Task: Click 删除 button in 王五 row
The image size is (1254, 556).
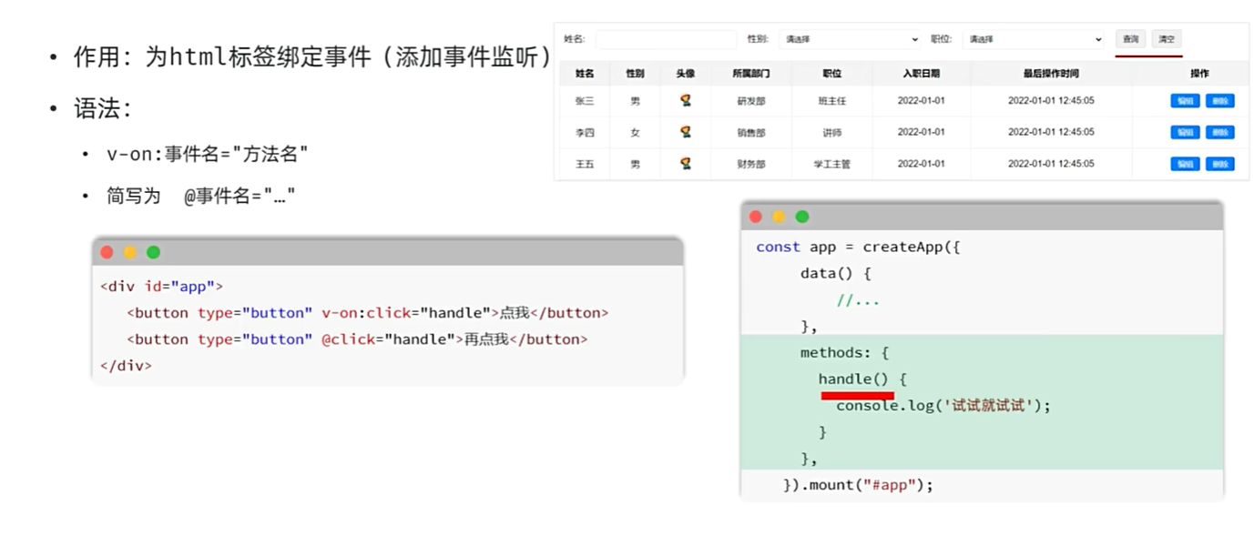Action: pos(1220,165)
